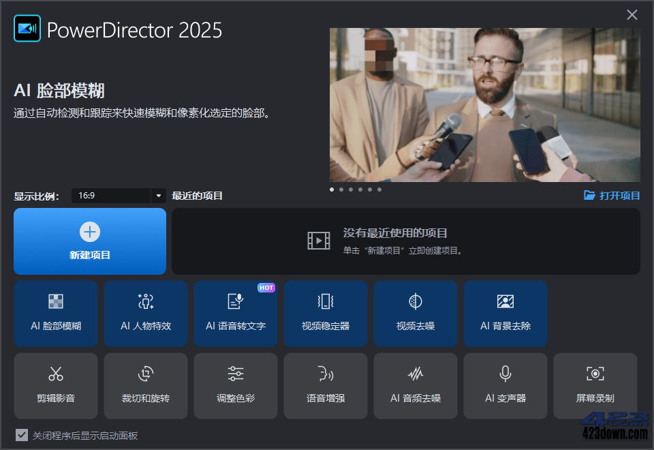Open the 调整色彩 tool
This screenshot has width=654, height=450.
pos(236,386)
